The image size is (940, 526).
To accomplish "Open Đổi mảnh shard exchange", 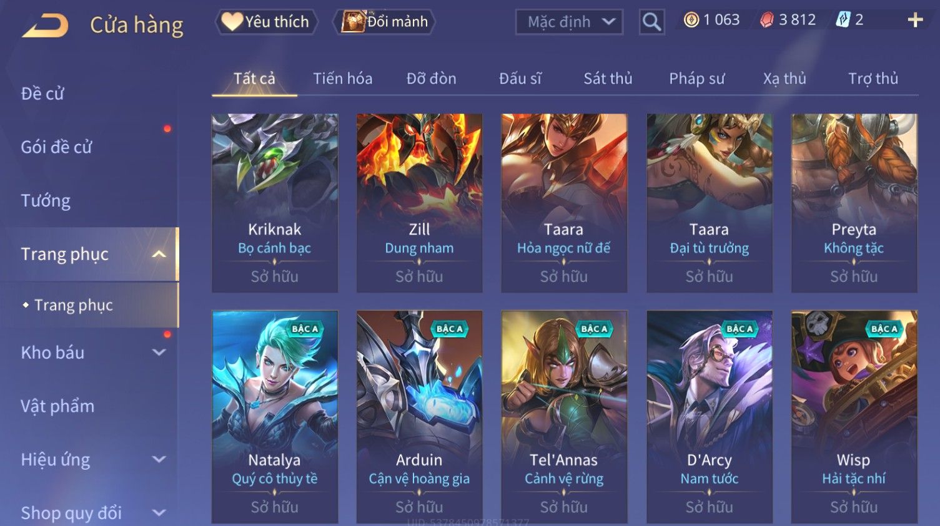I will coord(385,22).
